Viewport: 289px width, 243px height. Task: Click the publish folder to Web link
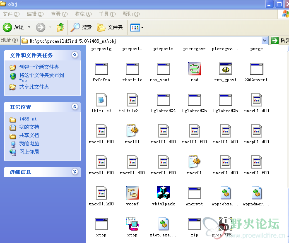42,77
